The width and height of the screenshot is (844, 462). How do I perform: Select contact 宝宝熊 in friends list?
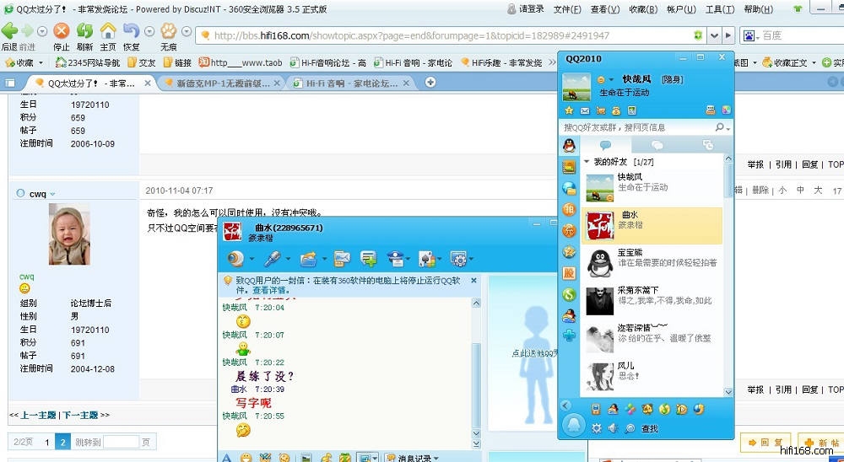tap(651, 257)
